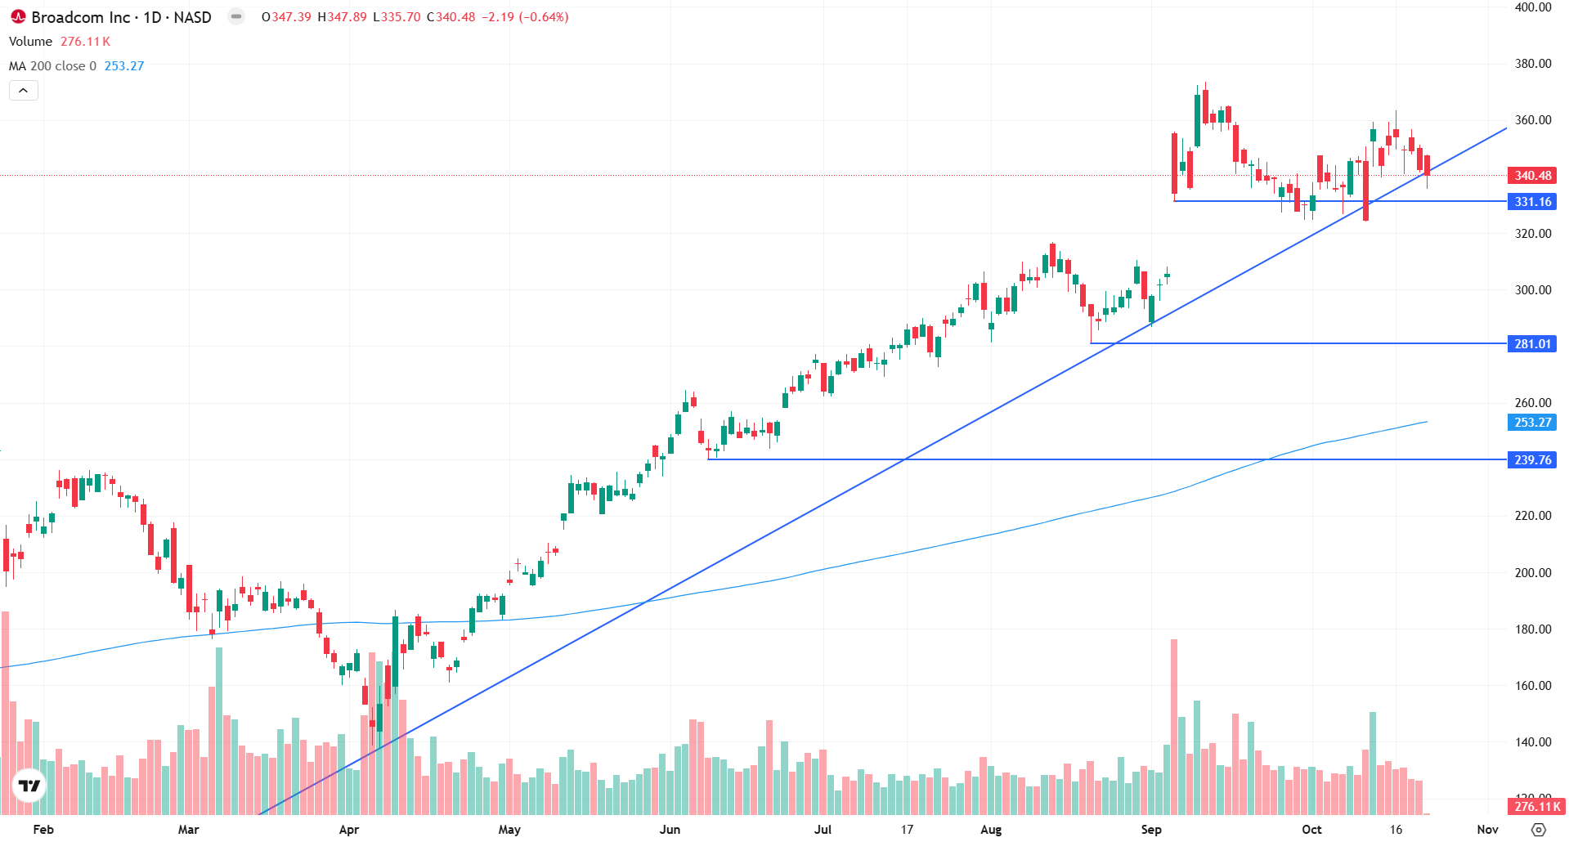Click the 281.01 support level price tag
The height and width of the screenshot is (842, 1569).
[x=1532, y=344]
